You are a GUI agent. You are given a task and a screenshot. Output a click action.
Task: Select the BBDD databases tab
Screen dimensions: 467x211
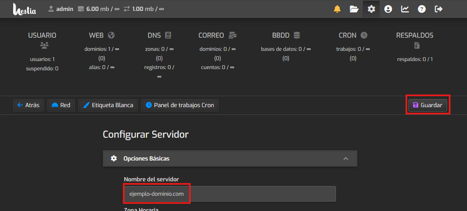(286, 36)
